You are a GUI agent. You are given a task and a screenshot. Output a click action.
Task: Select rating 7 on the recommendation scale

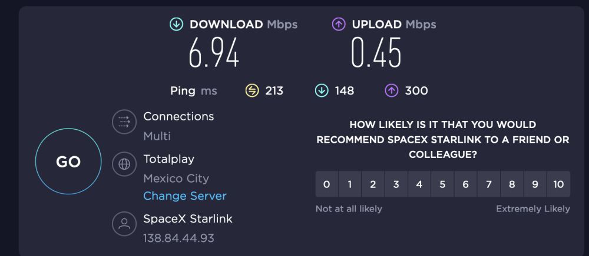pyautogui.click(x=489, y=184)
